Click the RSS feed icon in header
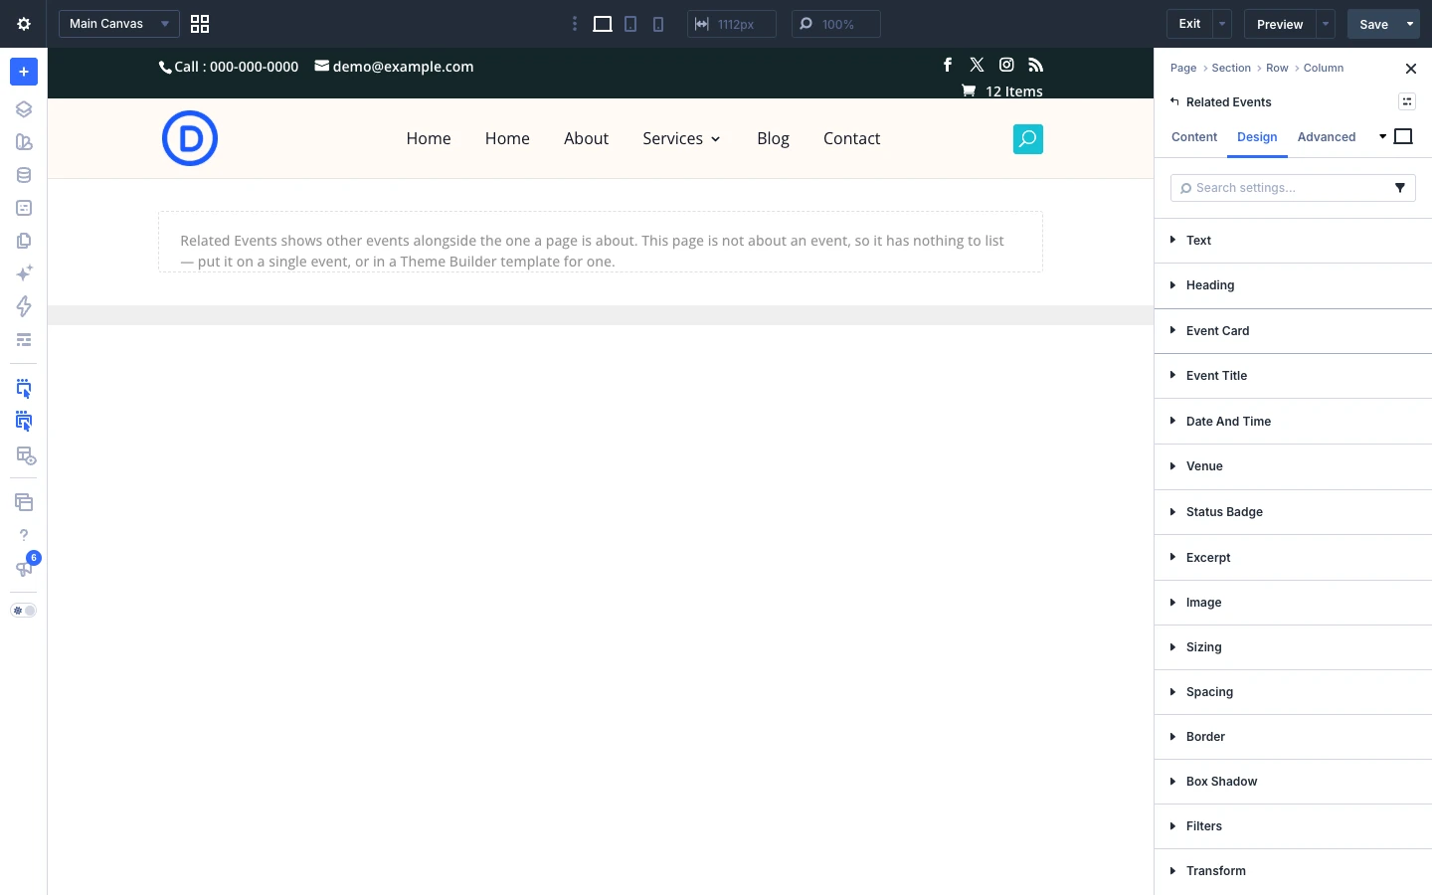Image resolution: width=1432 pixels, height=895 pixels. pos(1035,65)
